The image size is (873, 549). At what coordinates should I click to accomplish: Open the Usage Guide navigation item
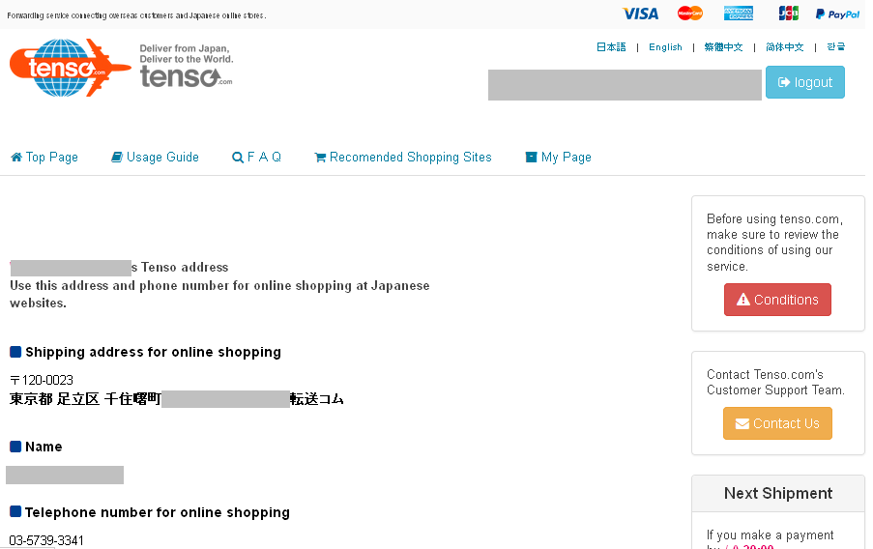pyautogui.click(x=156, y=158)
